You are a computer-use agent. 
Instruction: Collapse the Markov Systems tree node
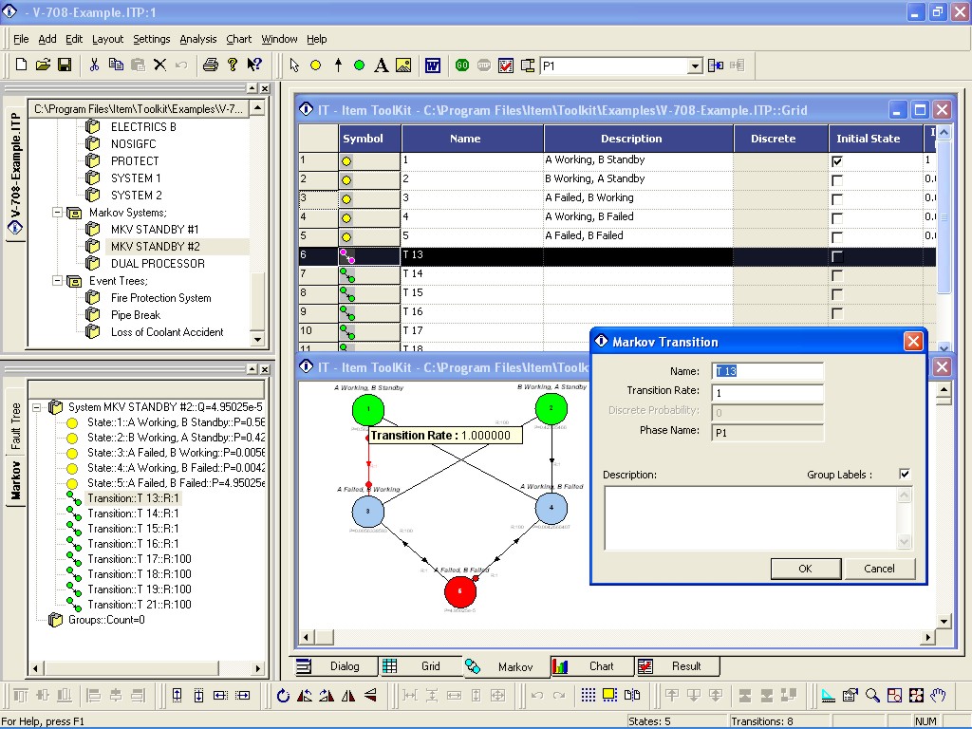58,213
